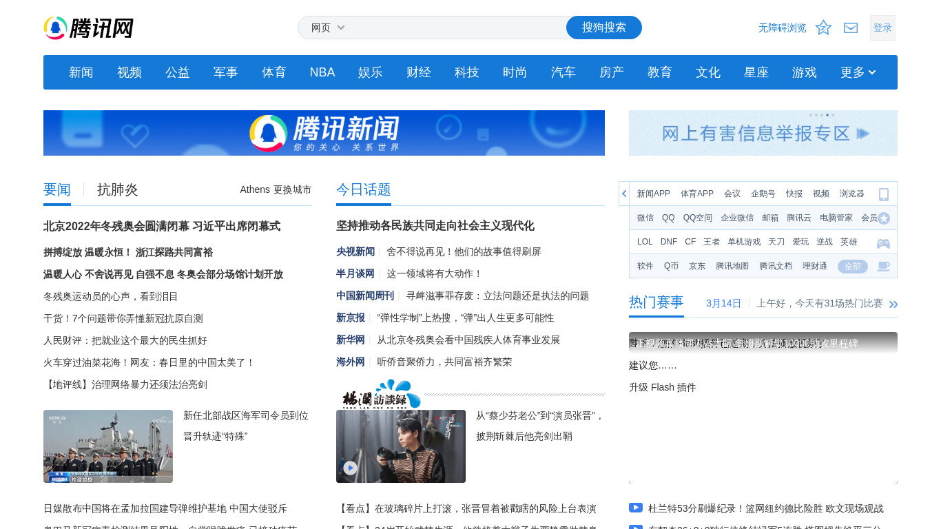Go to 视频 in navigation bar
Screen dimensions: 941x529
[130, 72]
